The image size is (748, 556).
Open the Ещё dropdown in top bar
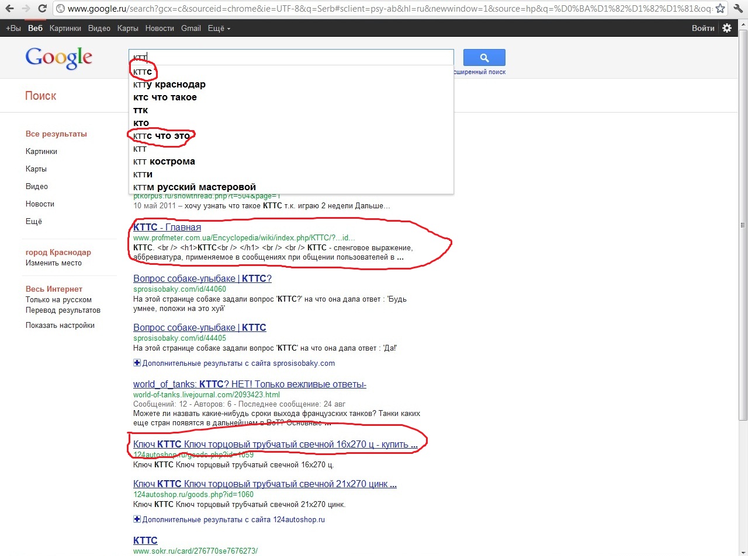(x=219, y=28)
